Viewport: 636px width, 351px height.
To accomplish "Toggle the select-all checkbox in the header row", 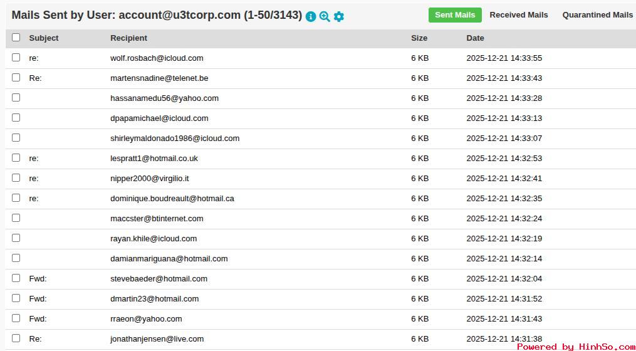I will [16, 38].
